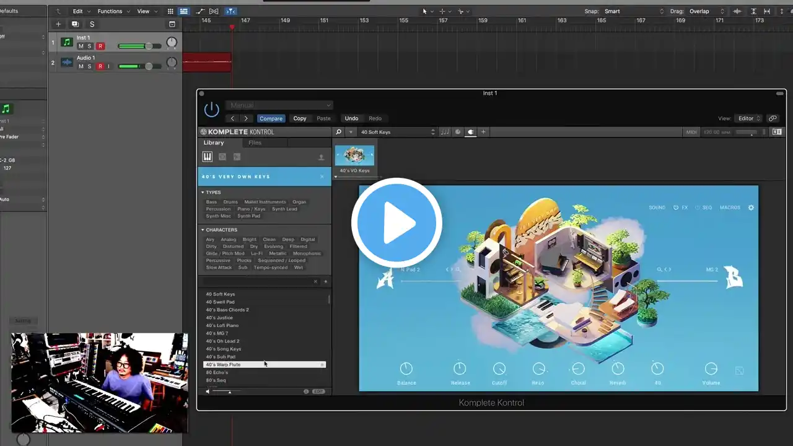
Task: Clear the 40's Very Own Keys product filter
Action: click(322, 177)
